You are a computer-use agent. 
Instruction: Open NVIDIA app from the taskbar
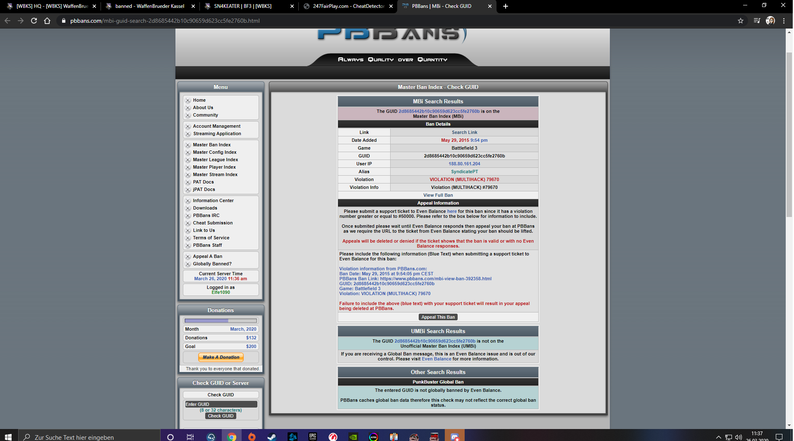[x=353, y=437]
